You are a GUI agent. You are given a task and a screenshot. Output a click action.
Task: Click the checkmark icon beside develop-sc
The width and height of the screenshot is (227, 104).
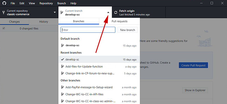click(62, 59)
